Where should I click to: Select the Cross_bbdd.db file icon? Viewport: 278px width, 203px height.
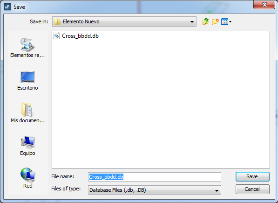[56, 35]
